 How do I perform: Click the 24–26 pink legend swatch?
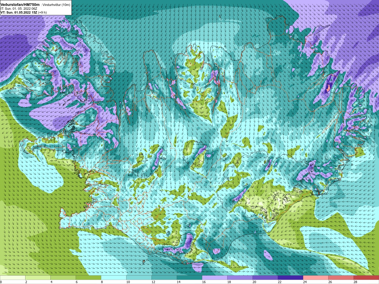[316, 278]
